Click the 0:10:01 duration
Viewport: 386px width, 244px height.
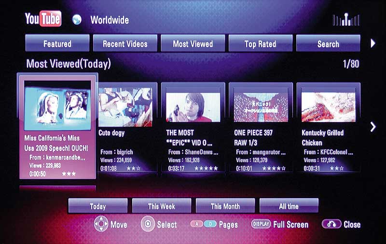(244, 168)
